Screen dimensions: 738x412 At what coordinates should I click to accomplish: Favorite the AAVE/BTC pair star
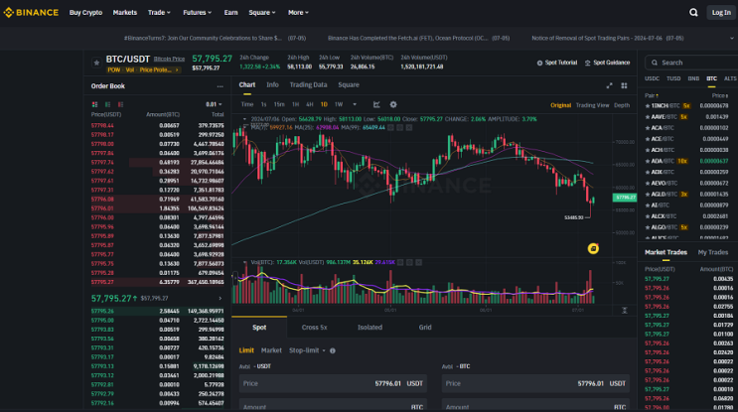click(x=648, y=116)
